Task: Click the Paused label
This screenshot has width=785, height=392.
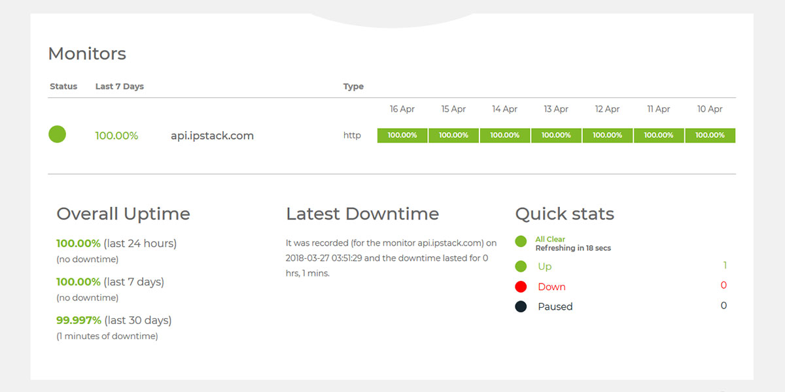Action: [555, 306]
